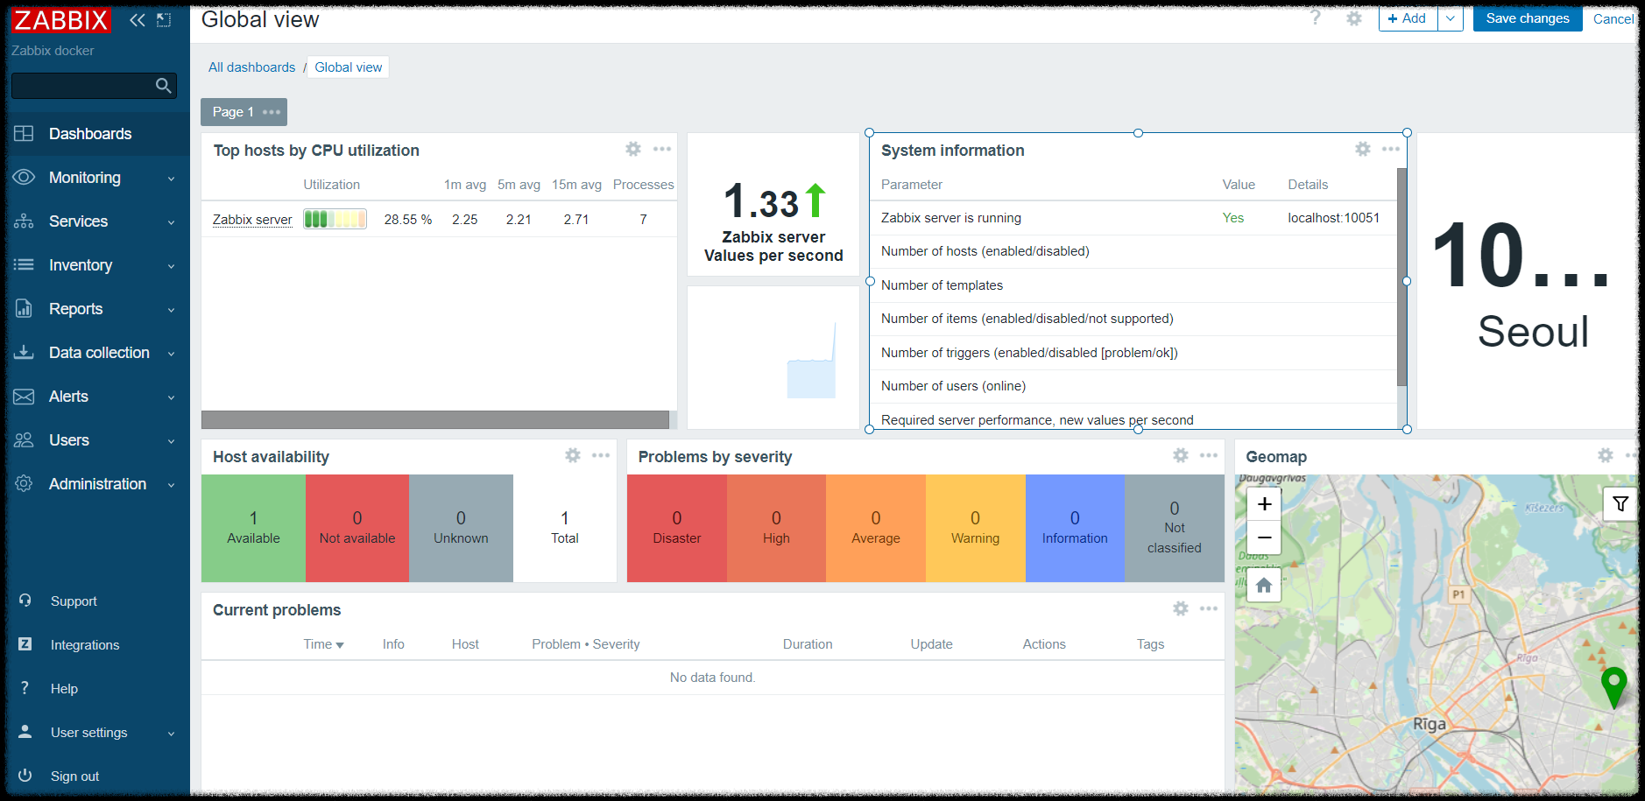
Task: Collapse the sidebar with double-chevron icon
Action: 138,20
